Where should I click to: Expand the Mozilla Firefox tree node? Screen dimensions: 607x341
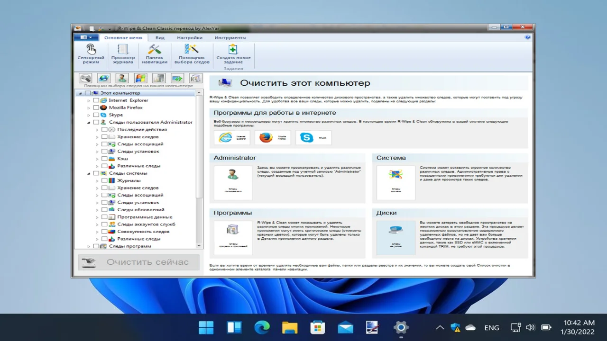[x=89, y=108]
